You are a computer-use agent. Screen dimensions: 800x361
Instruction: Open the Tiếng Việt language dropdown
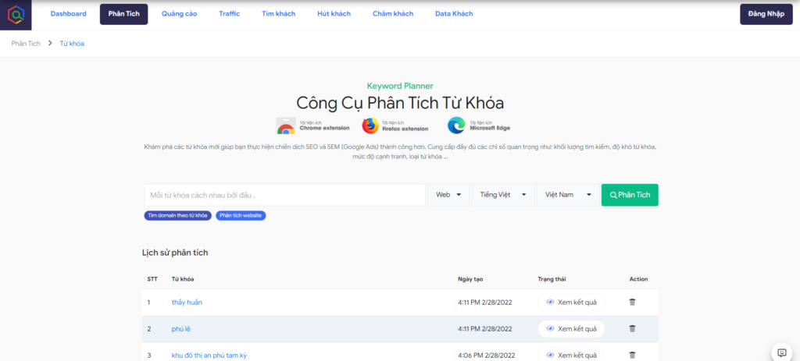pos(503,195)
